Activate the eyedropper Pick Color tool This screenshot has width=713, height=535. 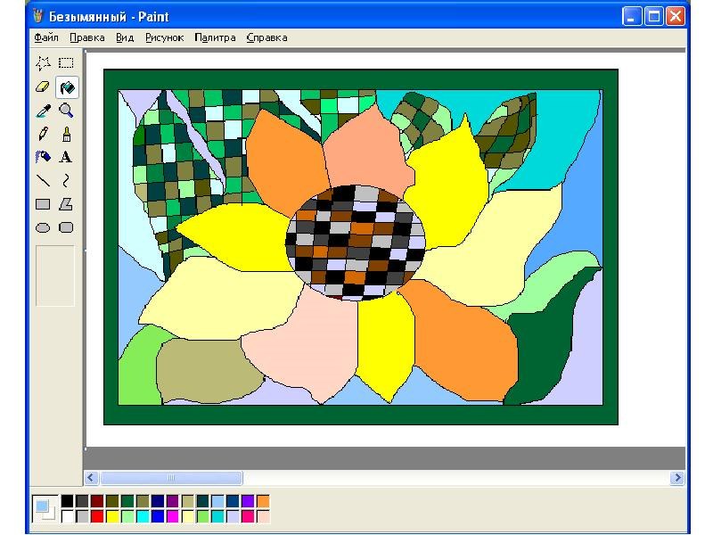pos(42,111)
